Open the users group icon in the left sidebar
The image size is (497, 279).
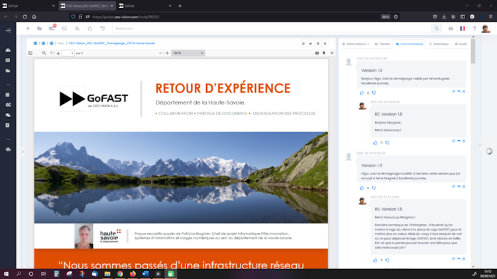pos(8,149)
